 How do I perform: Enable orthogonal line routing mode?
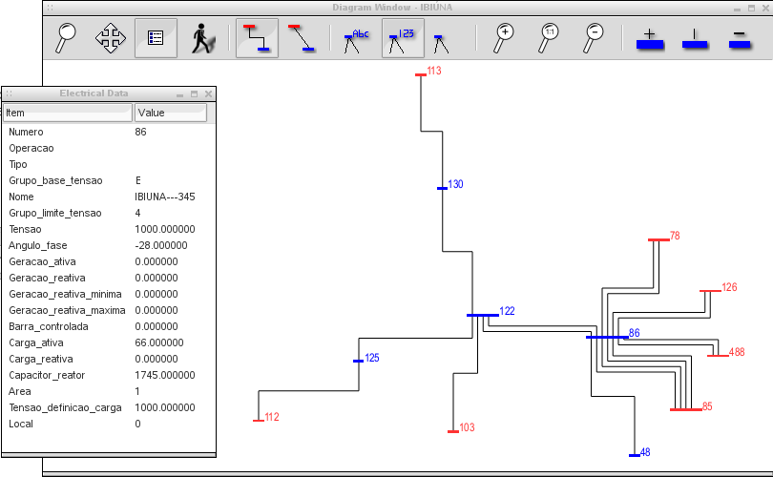pos(257,38)
